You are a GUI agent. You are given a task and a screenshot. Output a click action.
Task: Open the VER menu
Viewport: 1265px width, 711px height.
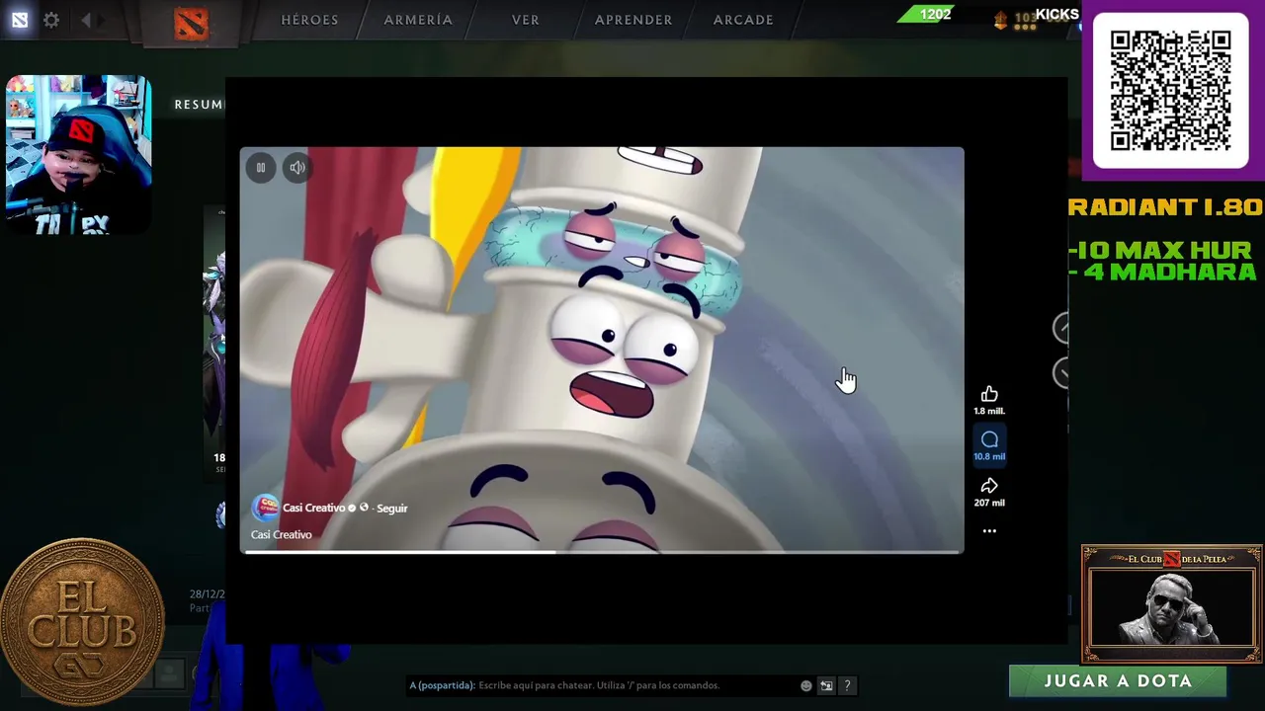pos(526,20)
